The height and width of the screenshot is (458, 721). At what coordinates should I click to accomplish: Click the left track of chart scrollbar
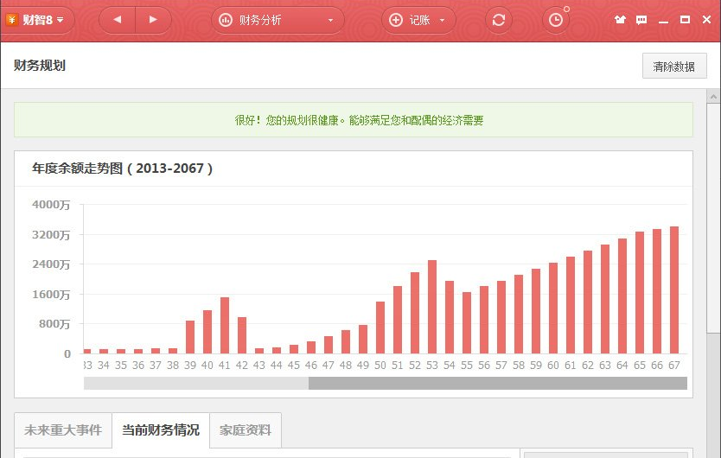196,383
